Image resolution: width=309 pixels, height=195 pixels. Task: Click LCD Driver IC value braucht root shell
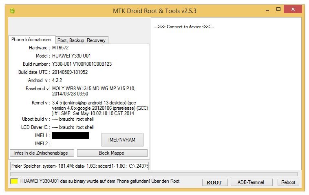(x=73, y=127)
